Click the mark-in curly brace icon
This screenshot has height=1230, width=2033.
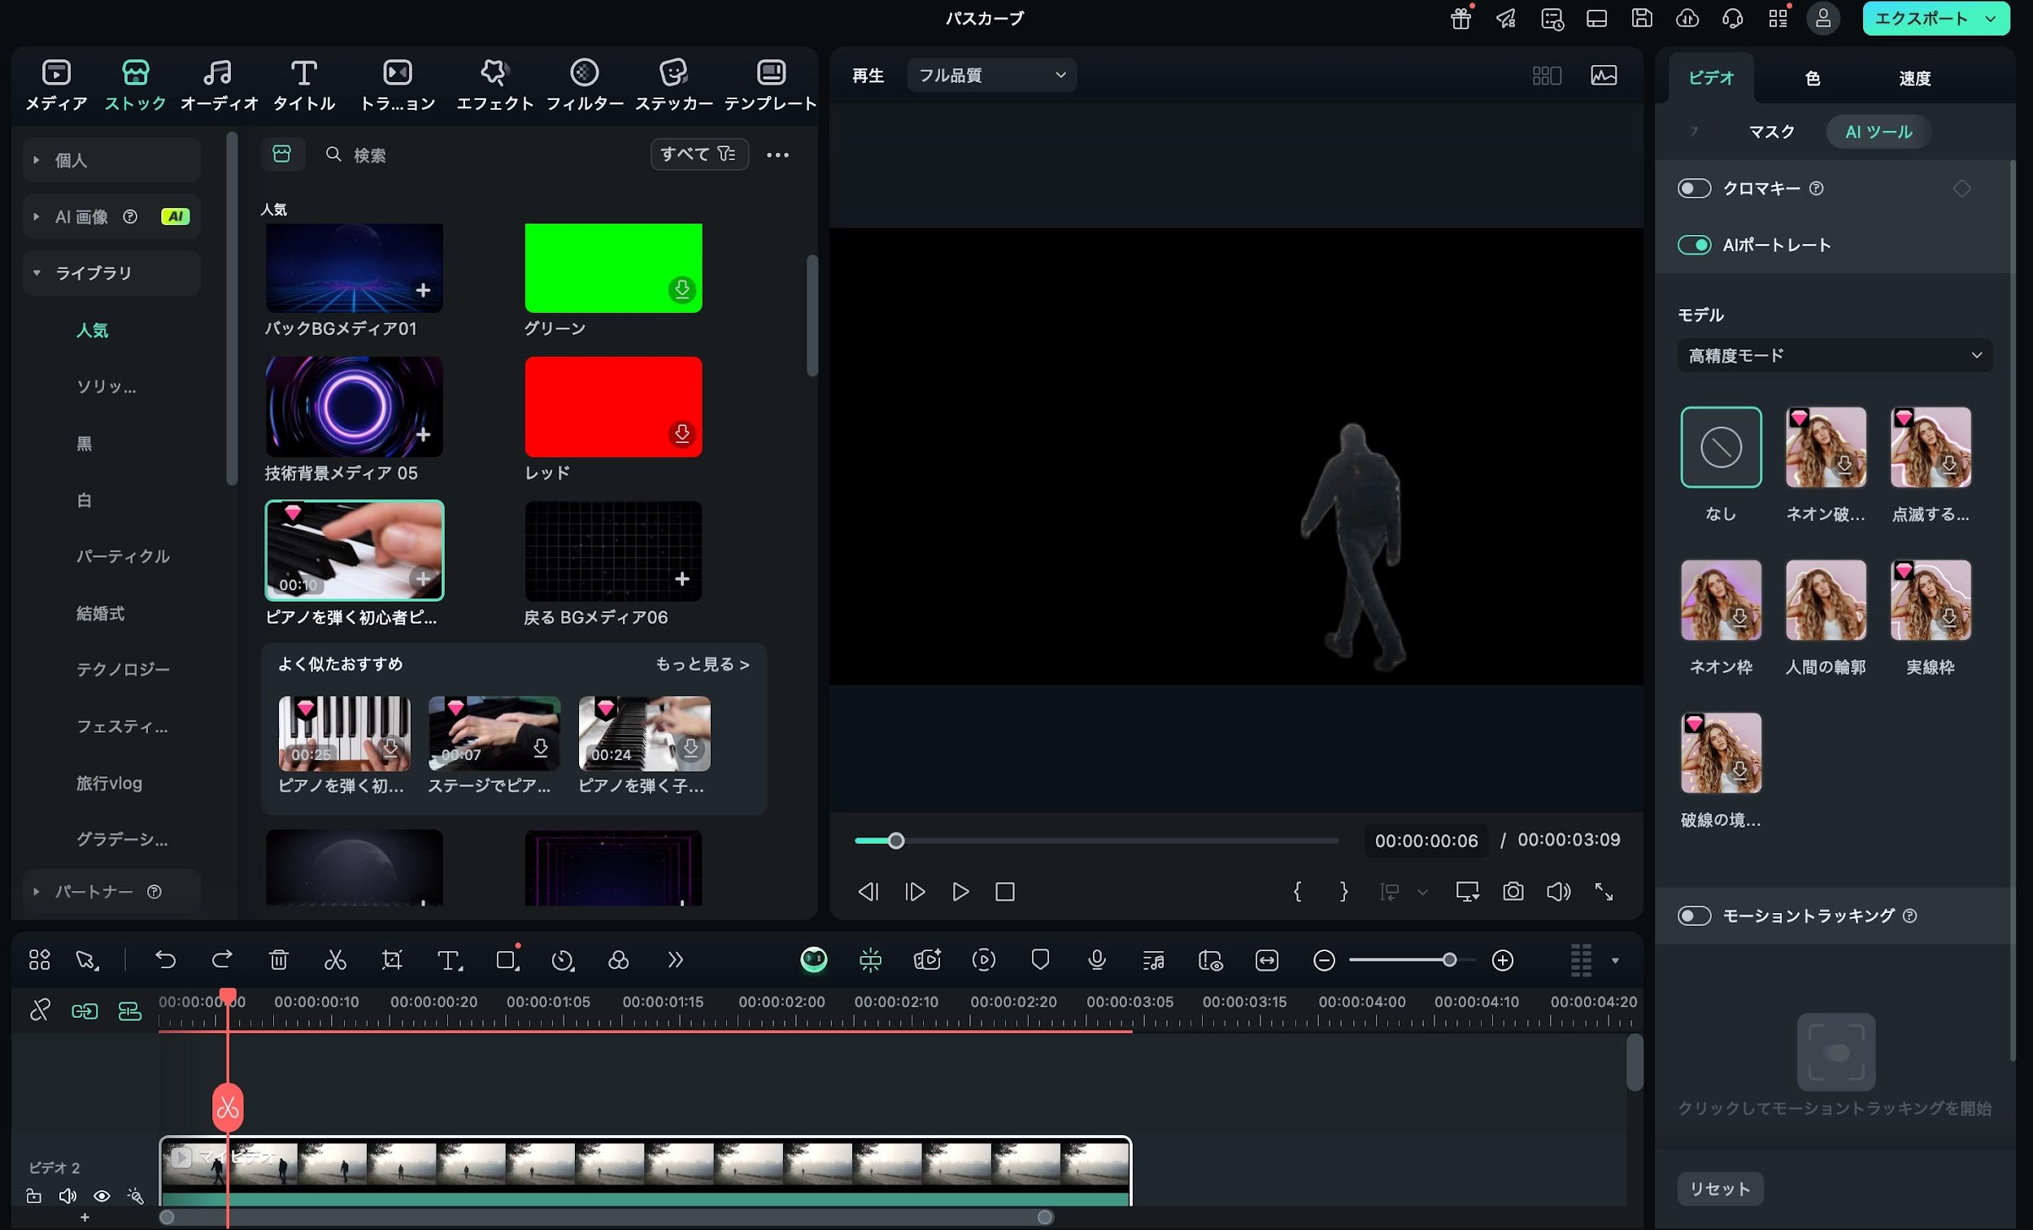[1297, 892]
